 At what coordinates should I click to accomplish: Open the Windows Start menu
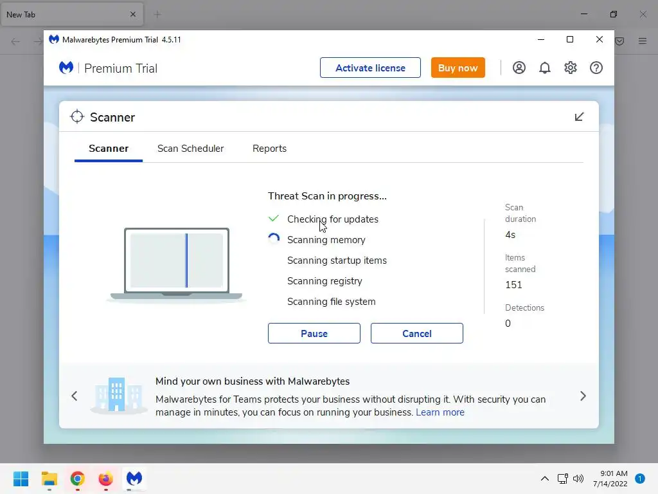pos(21,479)
